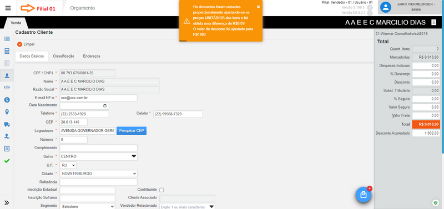Open the hamburger main menu
444x209 pixels.
point(8,8)
